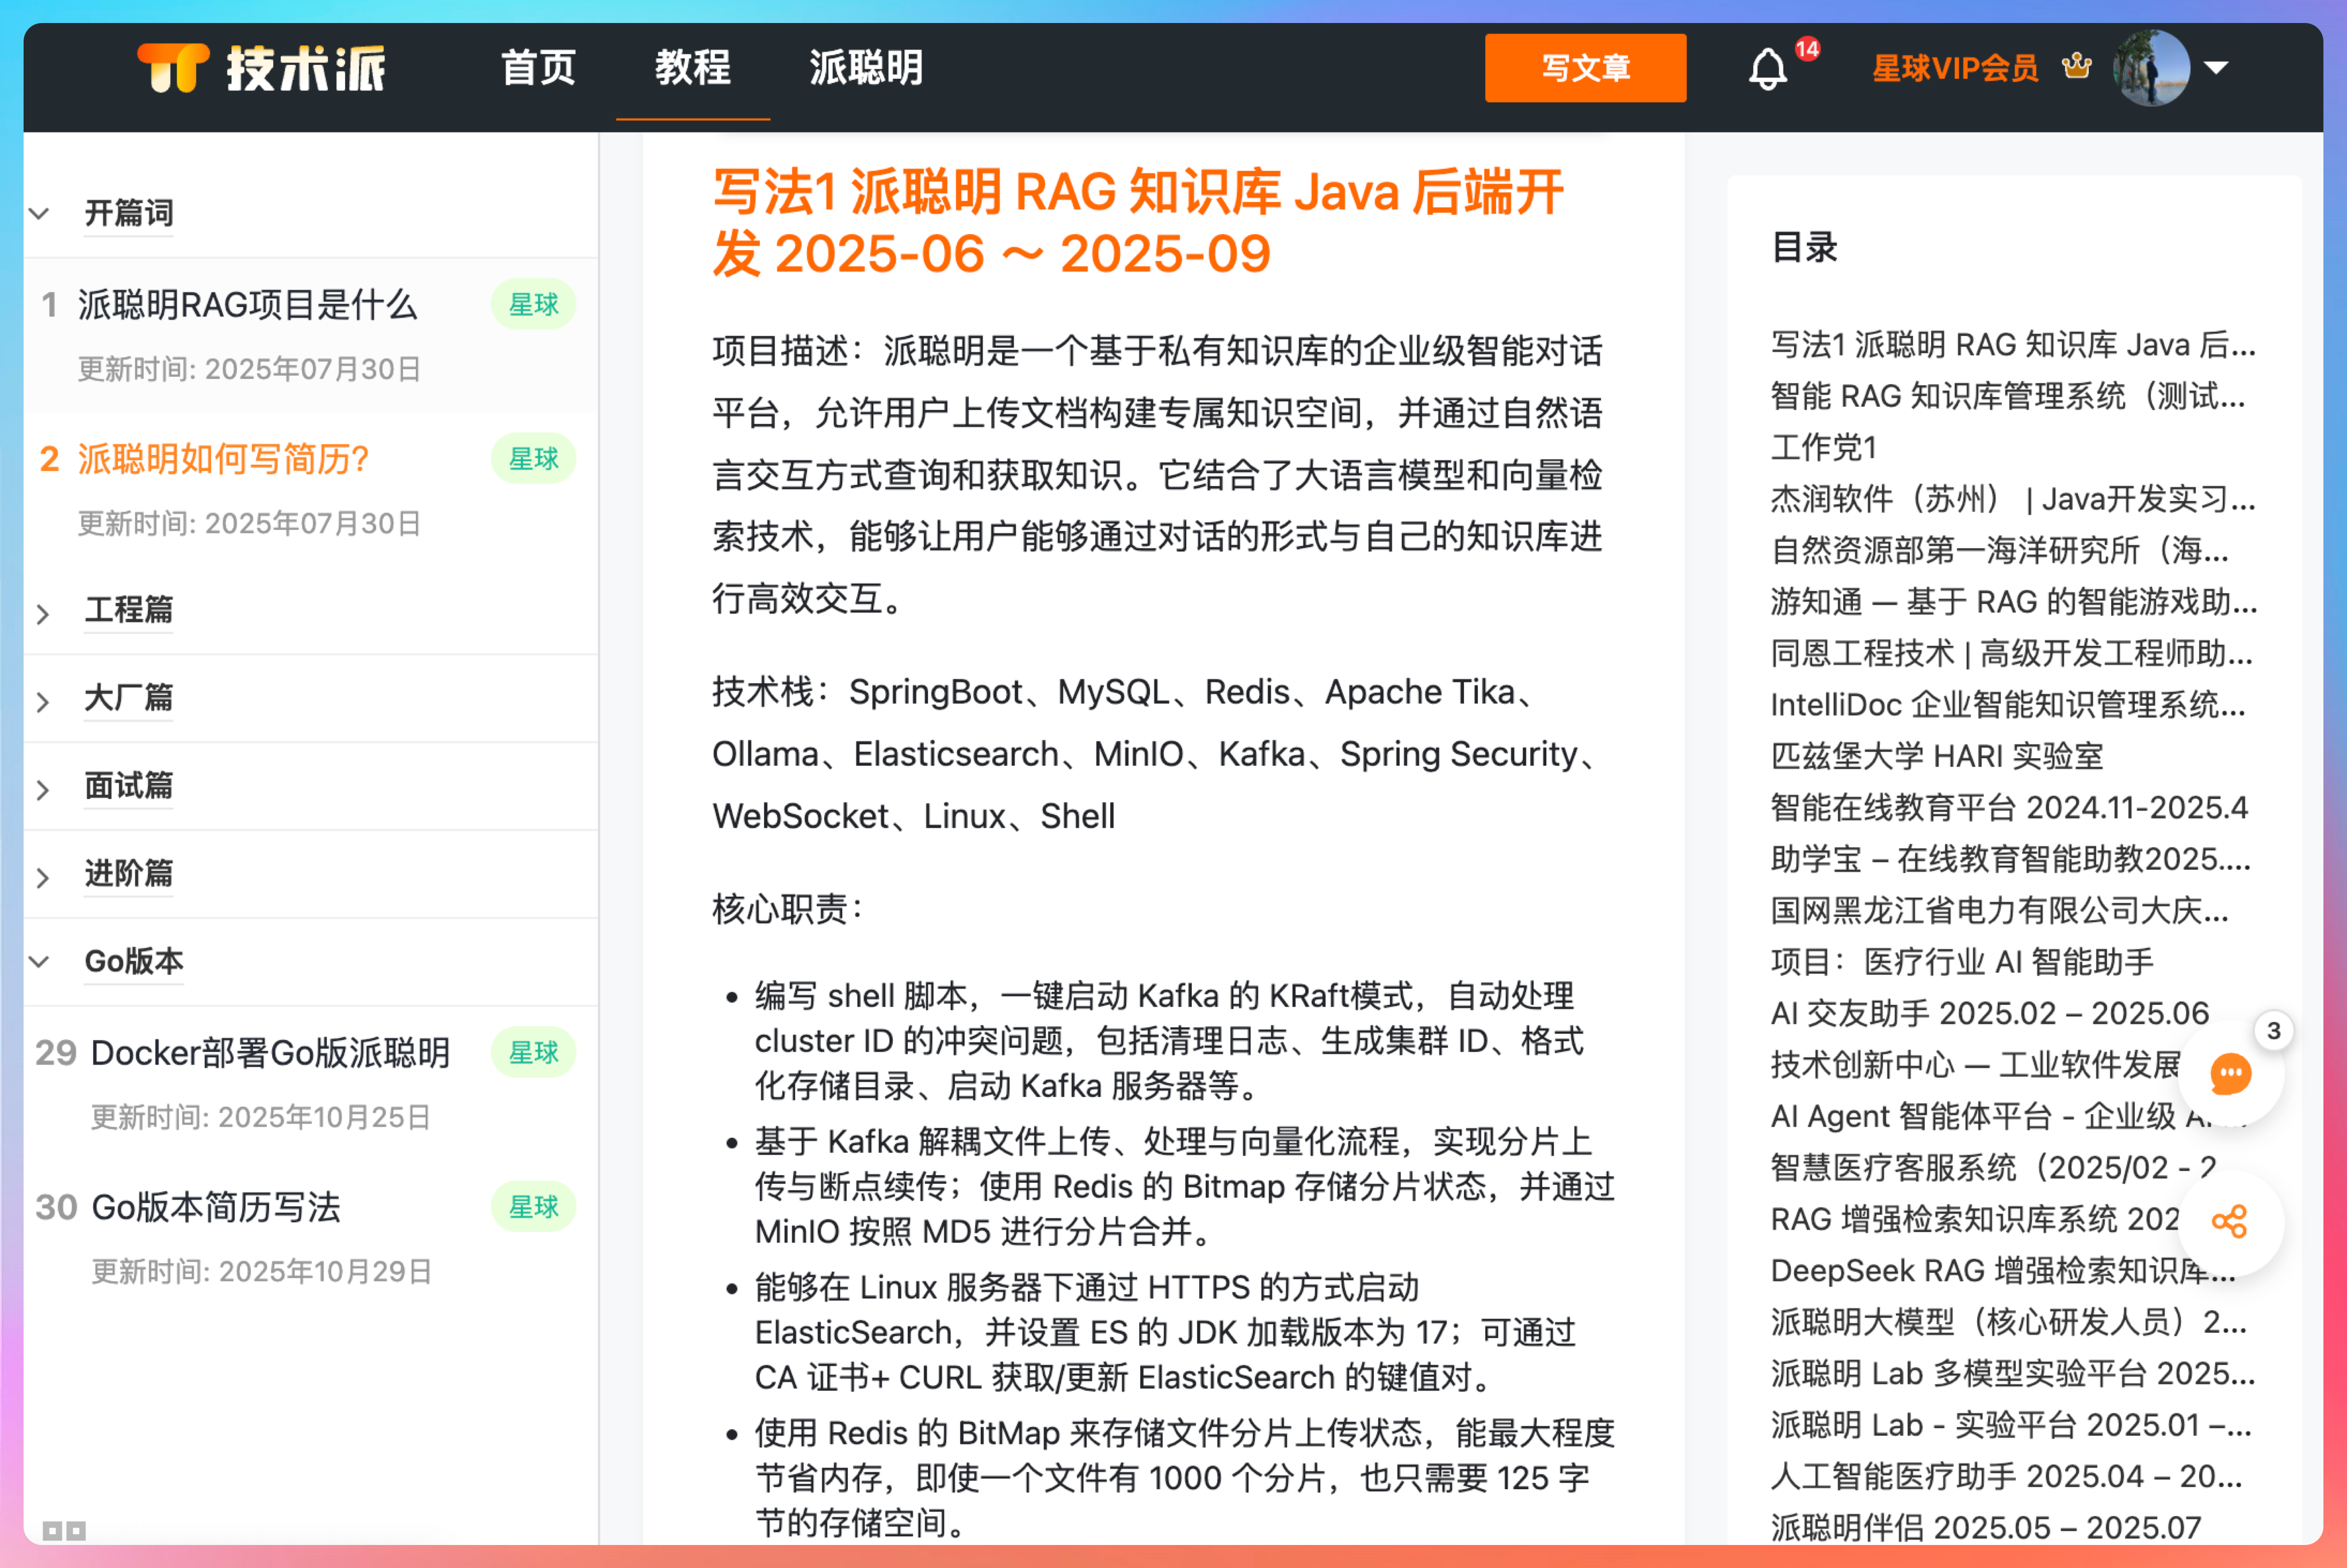Jump to 匹兹堡大学 HARI 实验室 in 目录
Image resolution: width=2347 pixels, height=1568 pixels.
coord(1936,756)
